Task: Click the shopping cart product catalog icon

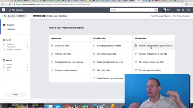Action: click(x=136, y=70)
